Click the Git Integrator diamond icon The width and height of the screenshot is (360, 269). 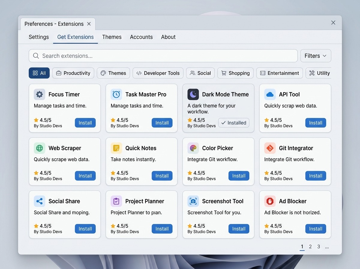pyautogui.click(x=270, y=148)
